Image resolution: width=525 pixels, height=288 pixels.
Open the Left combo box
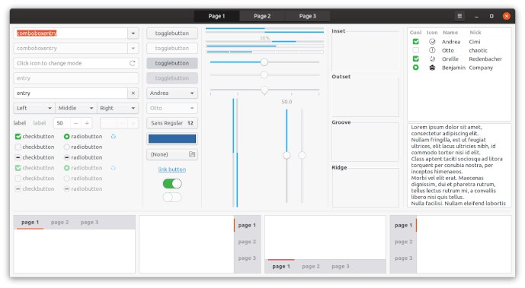point(34,108)
